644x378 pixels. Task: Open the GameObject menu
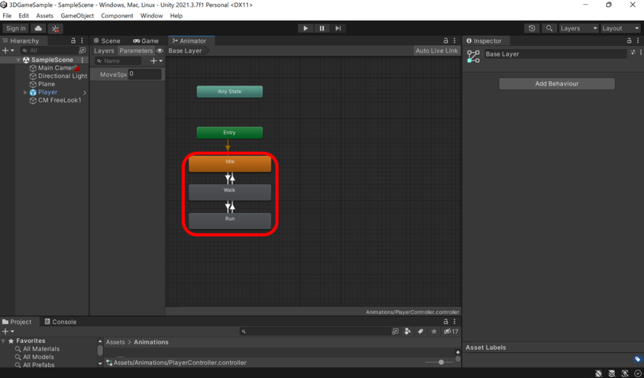tap(77, 16)
